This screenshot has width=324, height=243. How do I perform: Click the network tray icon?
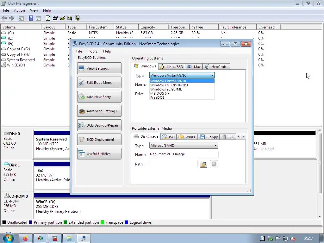(x=285, y=239)
